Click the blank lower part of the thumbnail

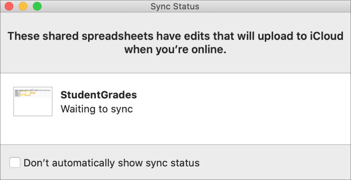[x=33, y=107]
